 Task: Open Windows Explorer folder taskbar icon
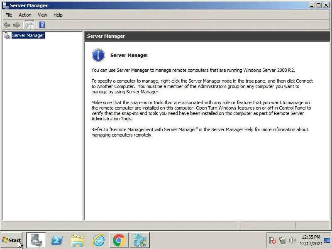[x=78, y=240]
